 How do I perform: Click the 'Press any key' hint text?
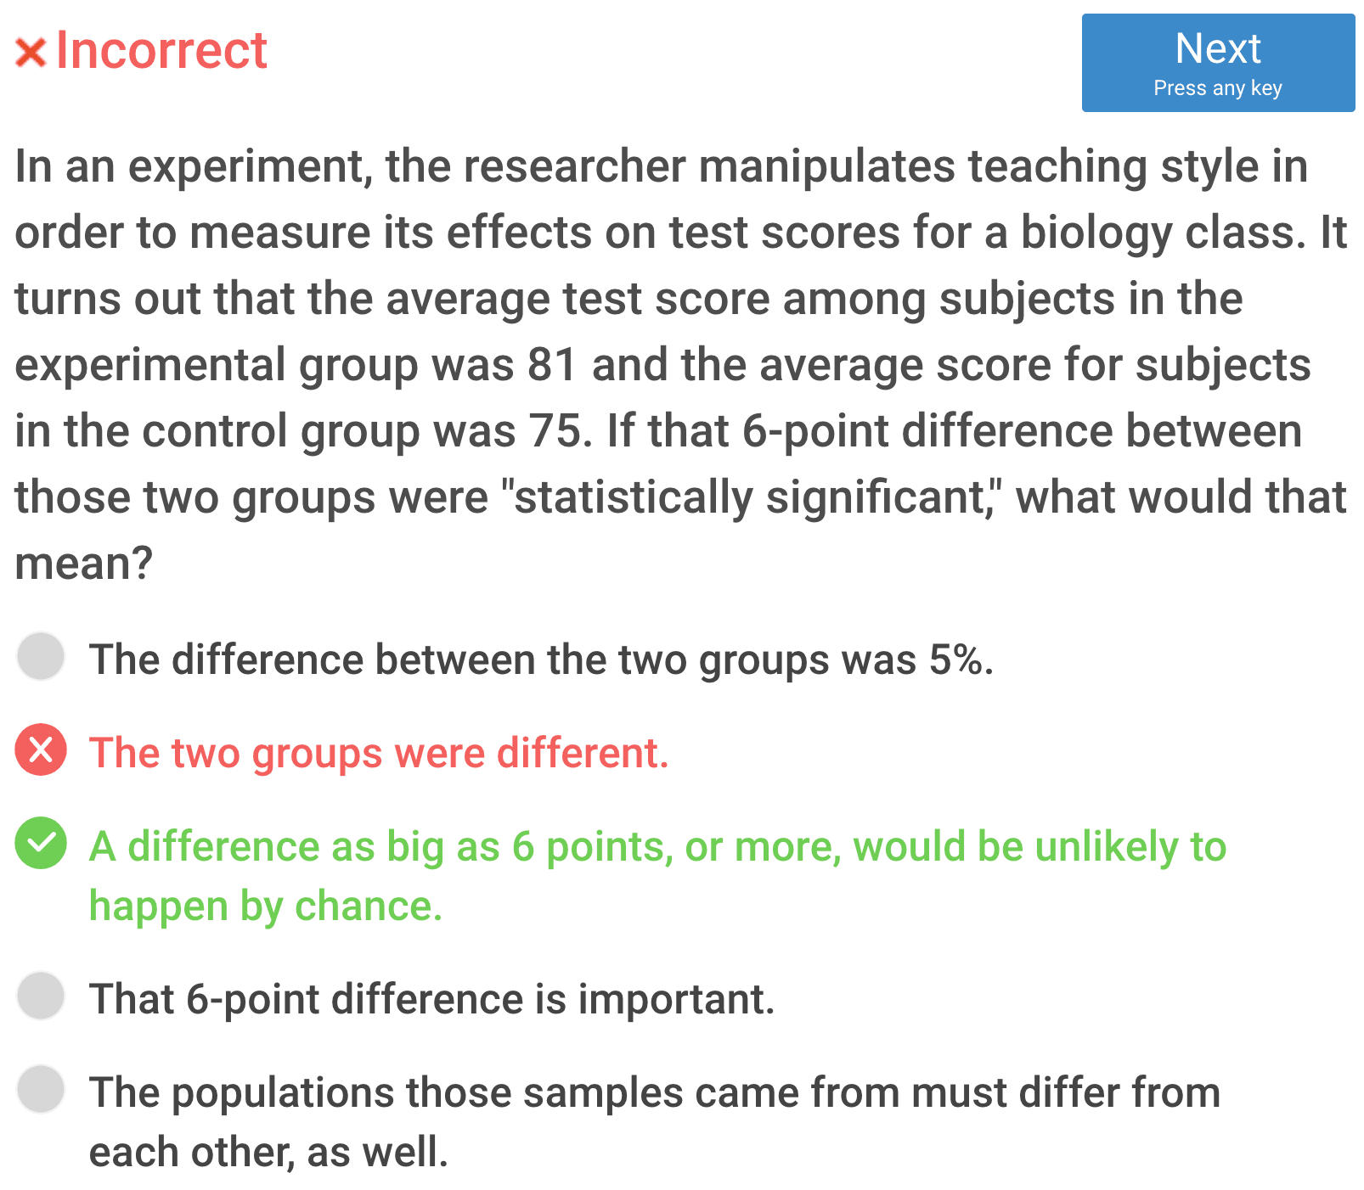1217,88
